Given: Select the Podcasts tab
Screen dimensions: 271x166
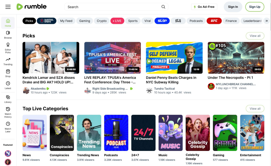Looking at the screenshot, I should [x=196, y=21].
